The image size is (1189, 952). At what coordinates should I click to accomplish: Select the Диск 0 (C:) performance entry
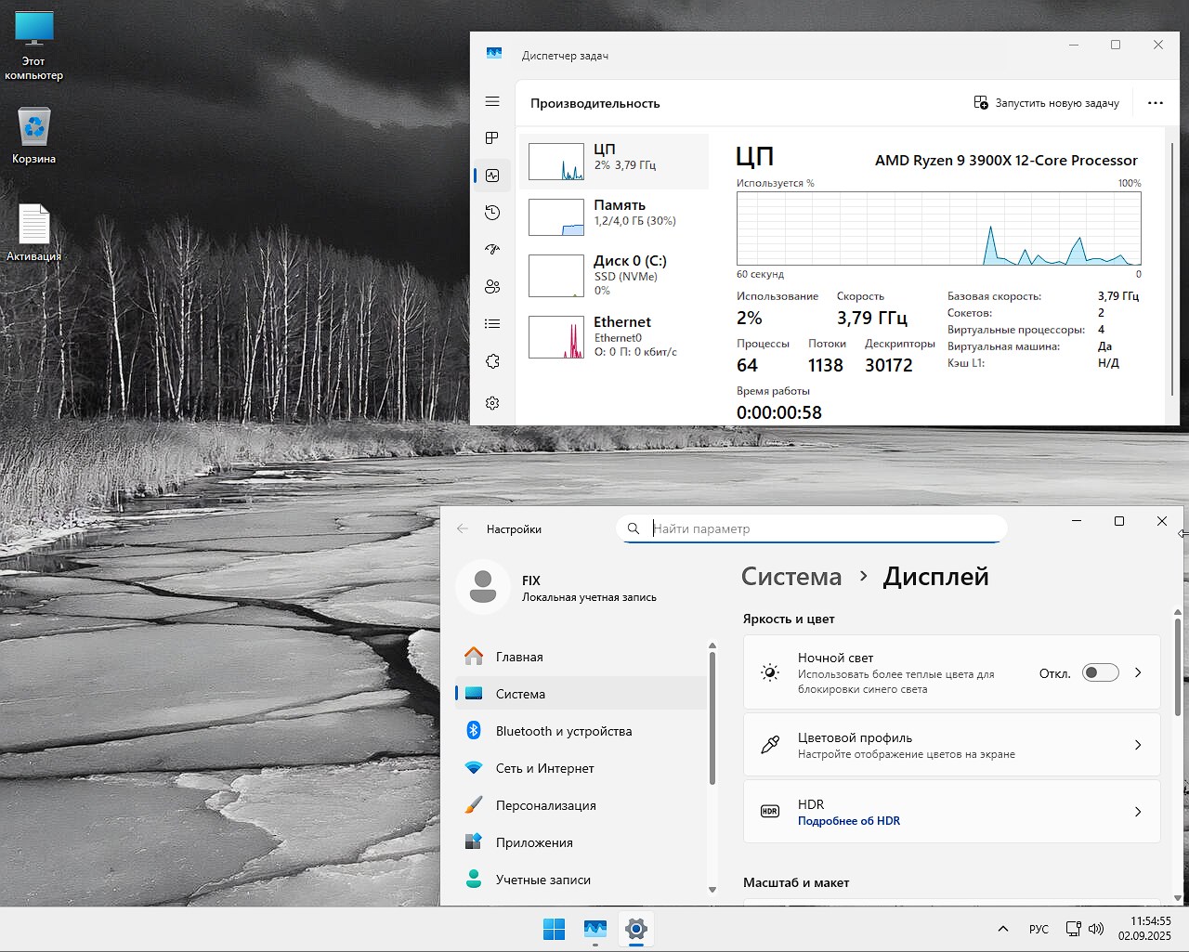click(x=614, y=275)
